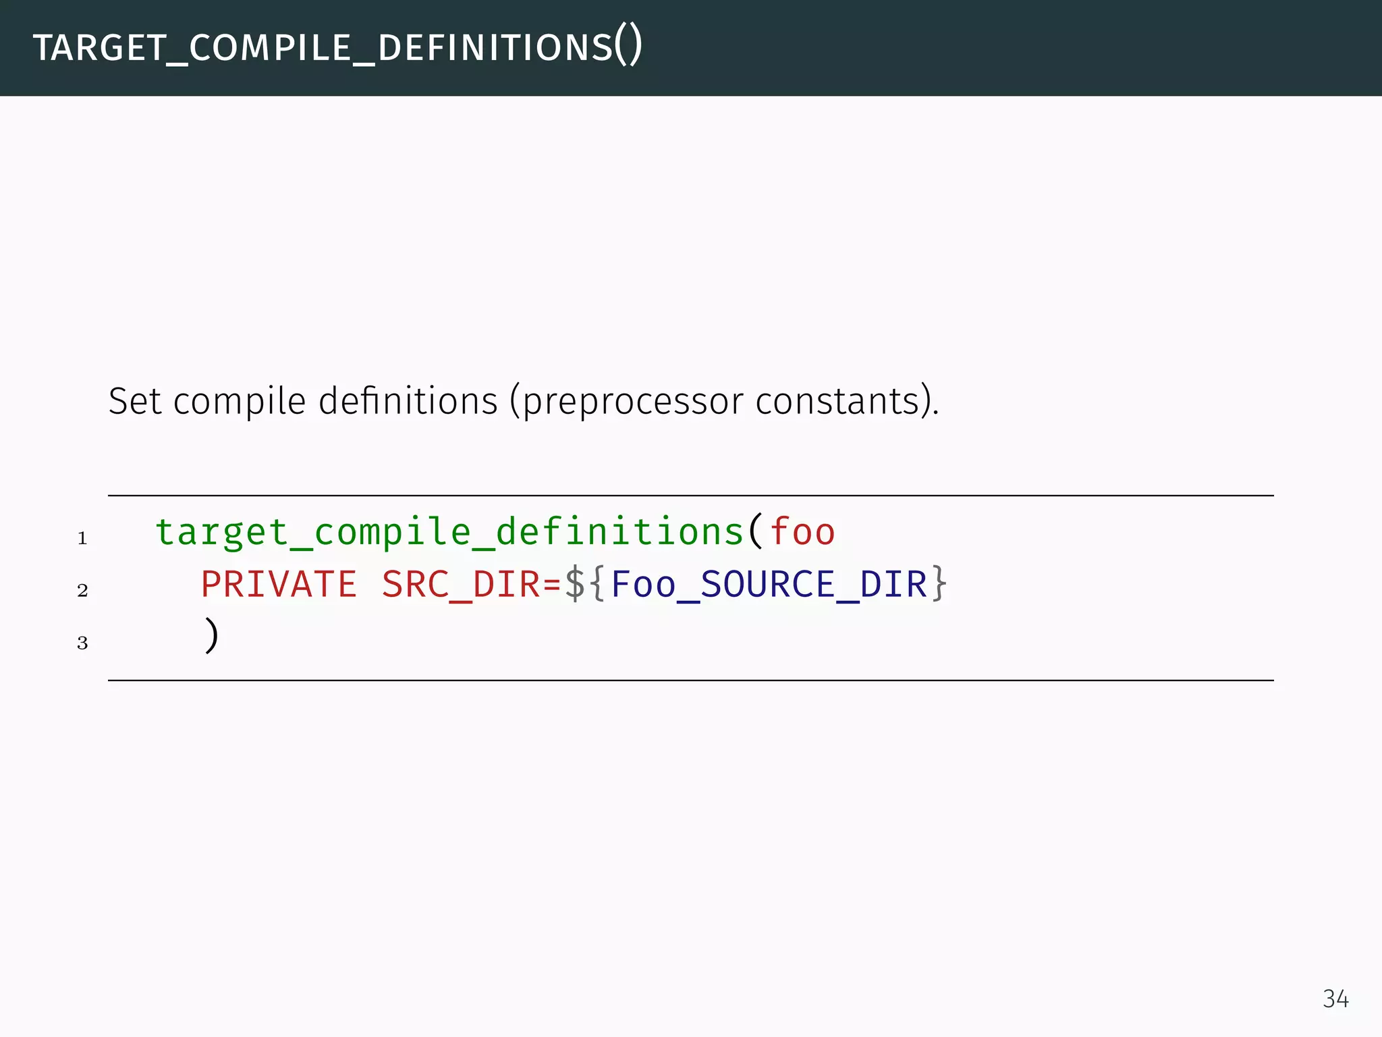Click the dark header bar's empty right side
The width and height of the screenshot is (1382, 1037).
[1012, 47]
